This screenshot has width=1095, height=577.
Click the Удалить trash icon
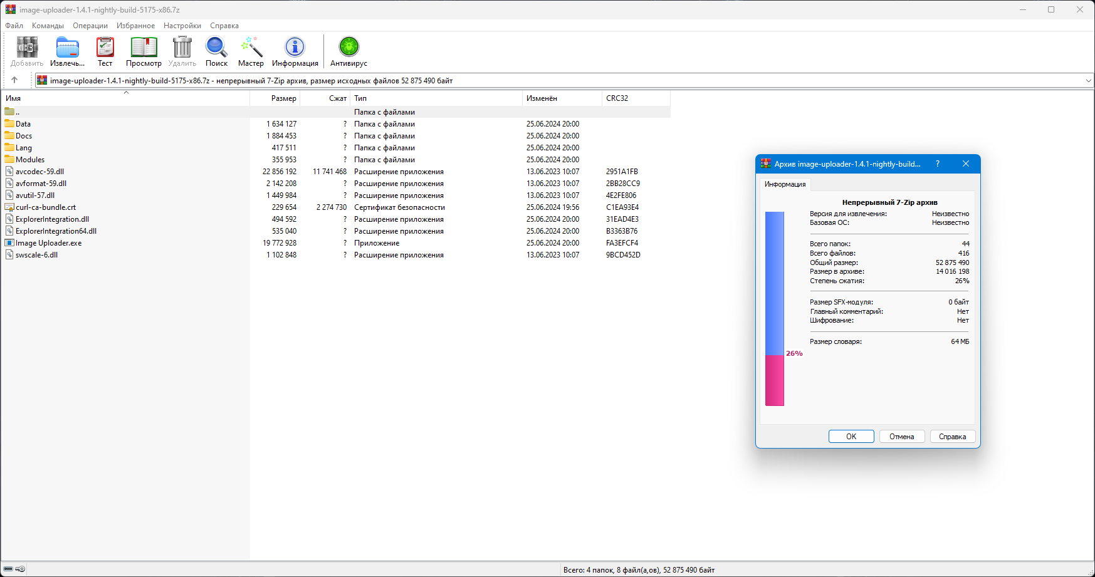(182, 47)
